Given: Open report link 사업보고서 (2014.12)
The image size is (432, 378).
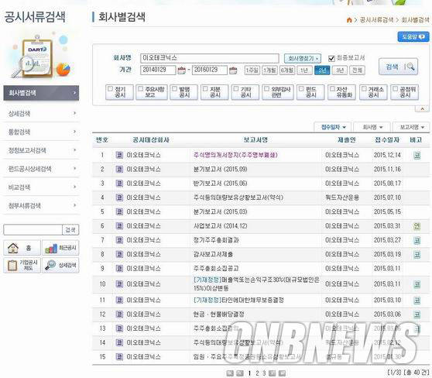Looking at the screenshot, I should pyautogui.click(x=220, y=226).
